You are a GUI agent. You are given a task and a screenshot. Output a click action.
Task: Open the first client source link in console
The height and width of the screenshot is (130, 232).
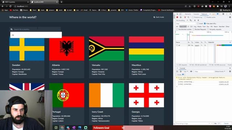[x=224, y=82]
